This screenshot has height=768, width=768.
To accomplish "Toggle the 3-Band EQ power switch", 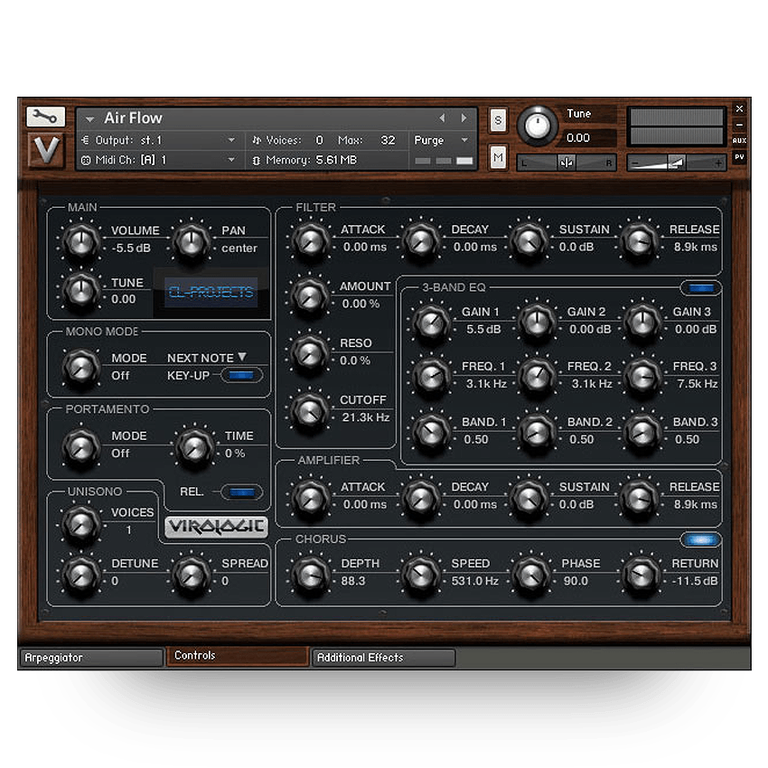I will [x=701, y=288].
